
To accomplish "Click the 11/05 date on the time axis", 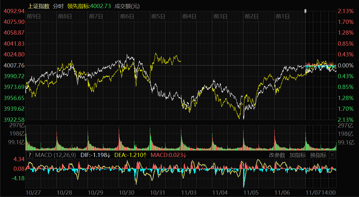I will pos(251,193).
